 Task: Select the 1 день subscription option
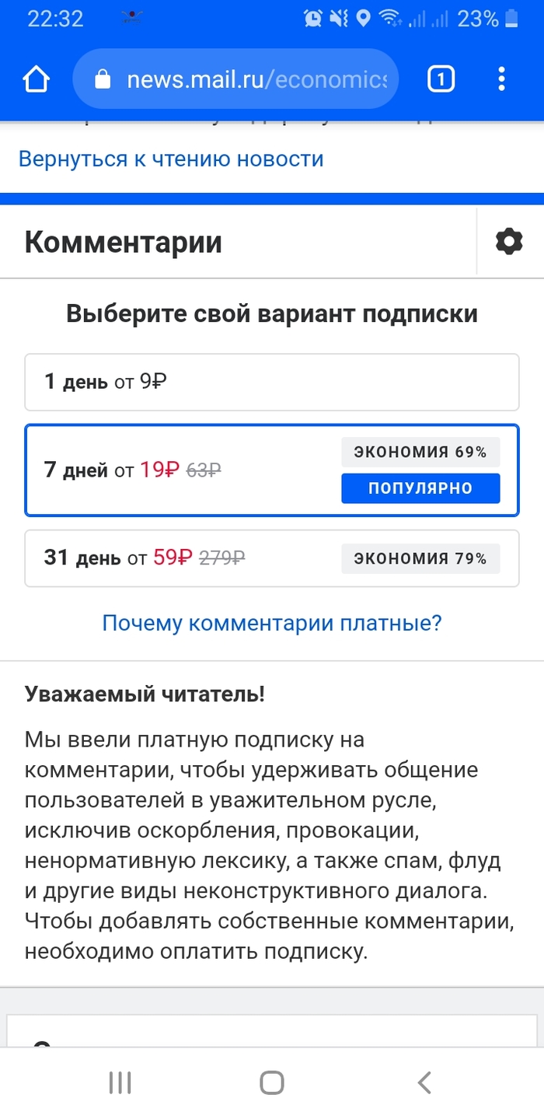(271, 382)
